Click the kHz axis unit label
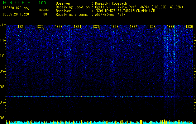The width and height of the screenshot is (196, 124). (3, 25)
